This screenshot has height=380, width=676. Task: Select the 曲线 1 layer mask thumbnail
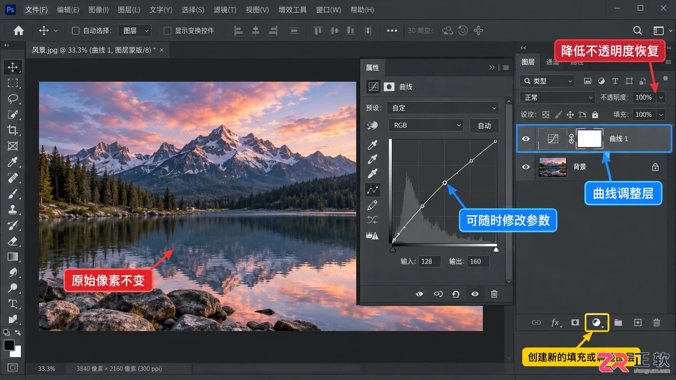click(590, 139)
